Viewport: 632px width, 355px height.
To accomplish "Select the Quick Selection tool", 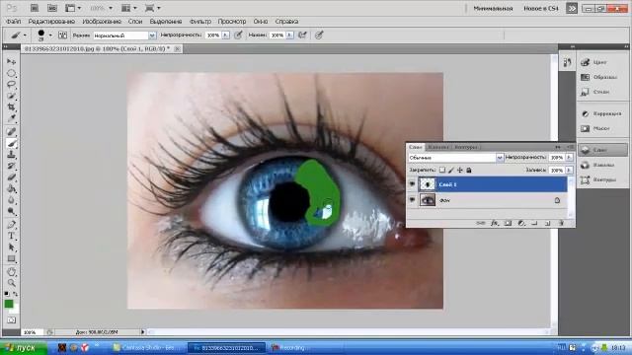I will pos(11,96).
